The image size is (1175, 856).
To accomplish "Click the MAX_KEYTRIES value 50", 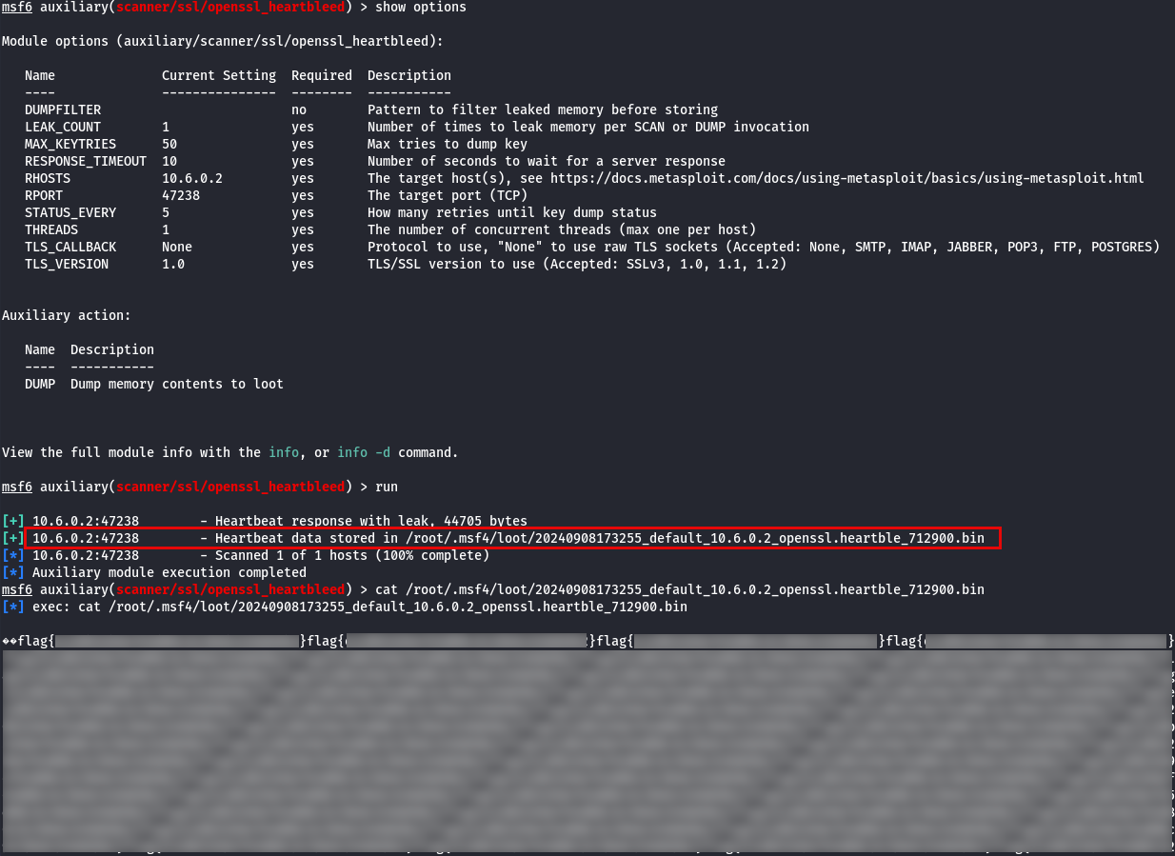I will click(x=169, y=144).
